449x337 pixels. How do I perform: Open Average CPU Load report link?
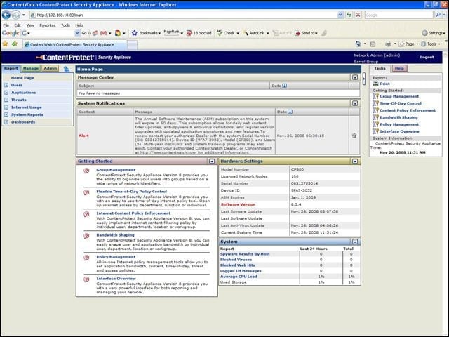[239, 277]
